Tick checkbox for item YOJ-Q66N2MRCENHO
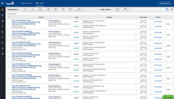Viewport: 174px width, 99px height. (9, 35)
